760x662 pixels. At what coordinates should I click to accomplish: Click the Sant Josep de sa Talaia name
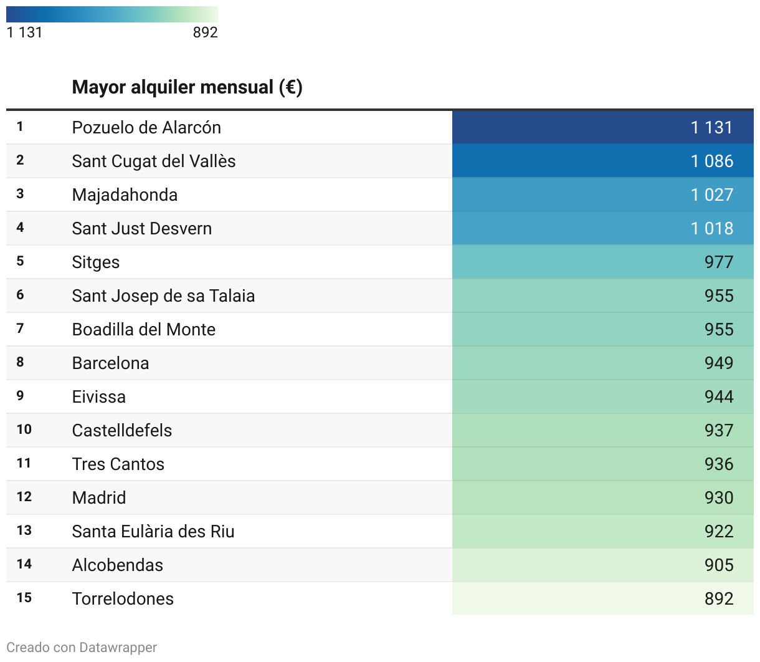click(163, 295)
